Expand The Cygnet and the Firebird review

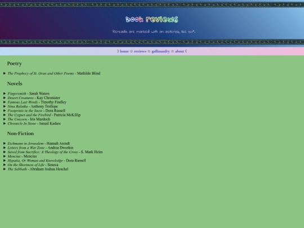tap(42, 115)
